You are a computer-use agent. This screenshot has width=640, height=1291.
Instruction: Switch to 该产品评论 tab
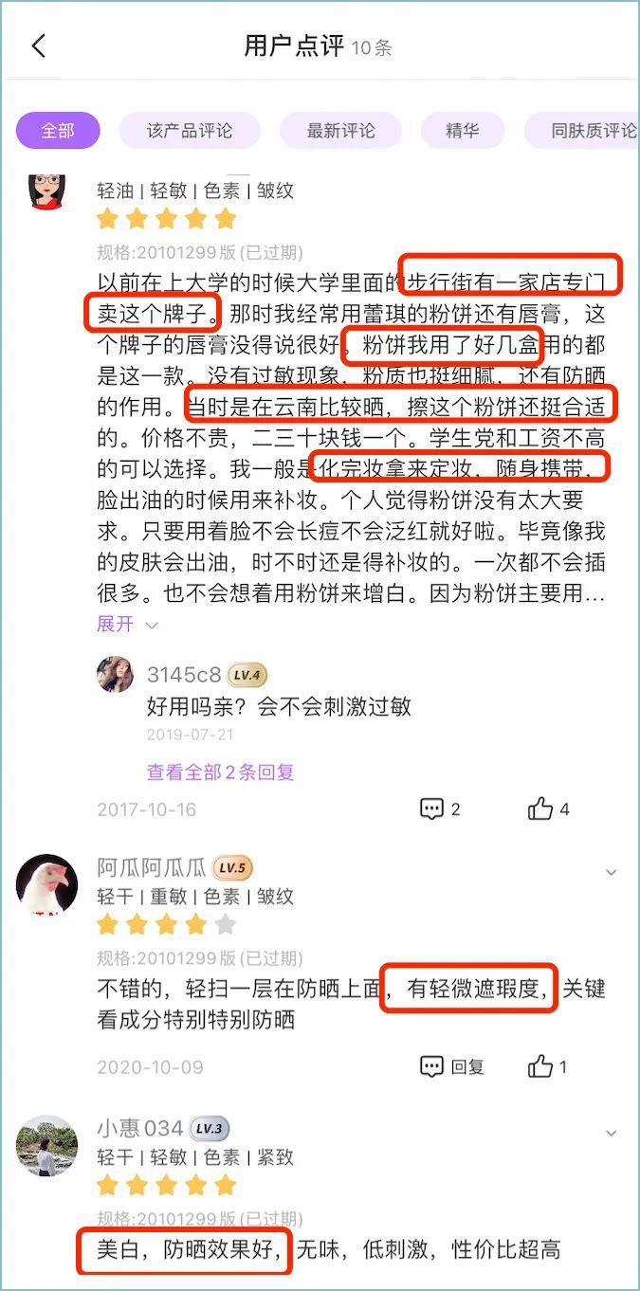coord(190,131)
